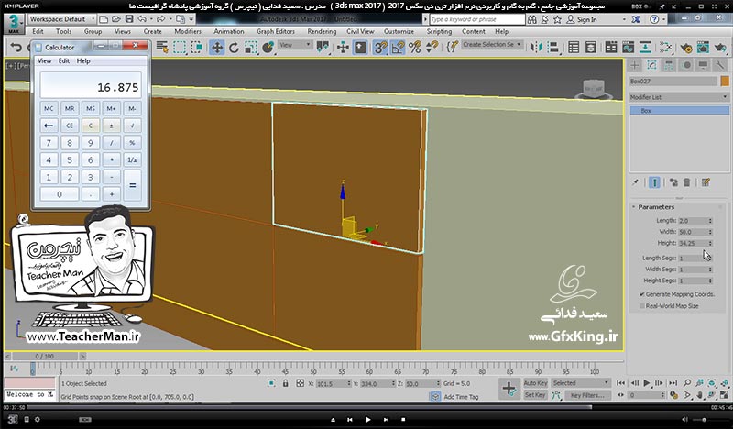Click the Sign In button

582,19
